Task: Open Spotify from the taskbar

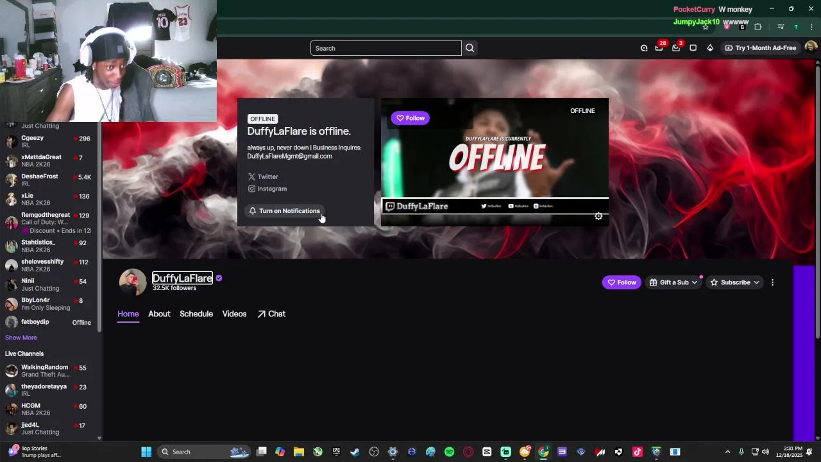Action: click(x=449, y=452)
